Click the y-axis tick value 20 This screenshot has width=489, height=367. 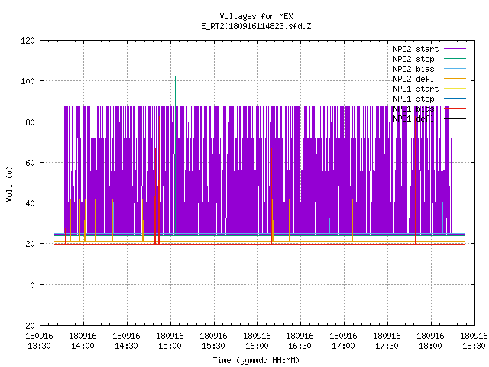(x=30, y=244)
